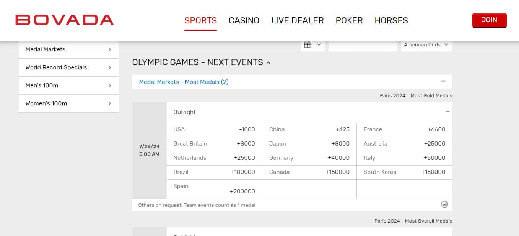Click 'Paris 2024 - Most Overall Medals' label

(x=413, y=221)
